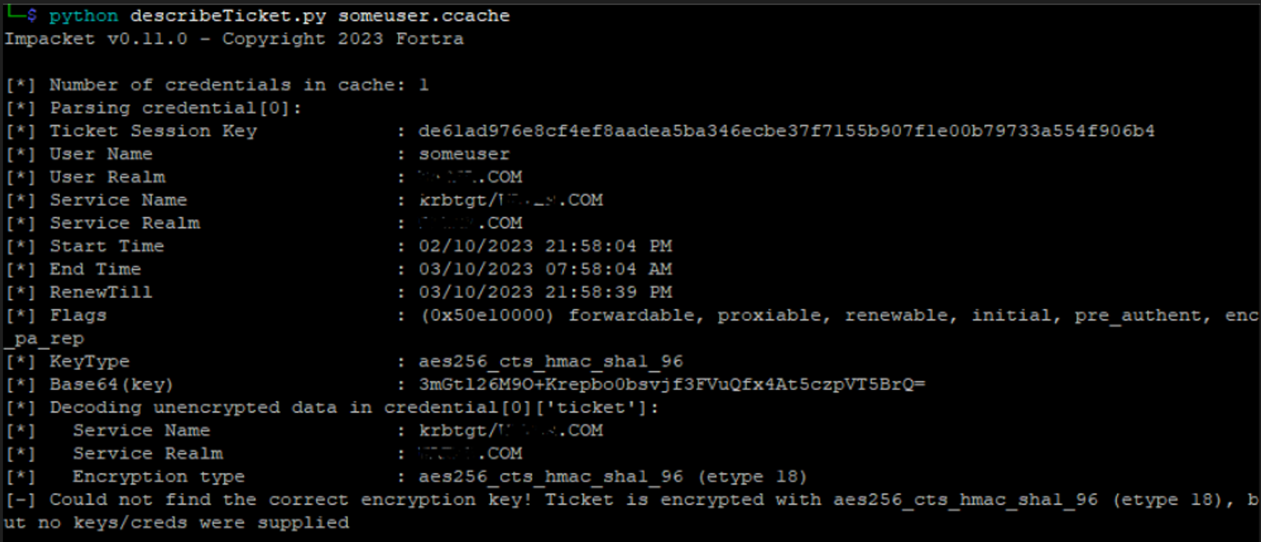Click the shell prompt dollar sign
Image resolution: width=1261 pixels, height=542 pixels.
tap(31, 16)
